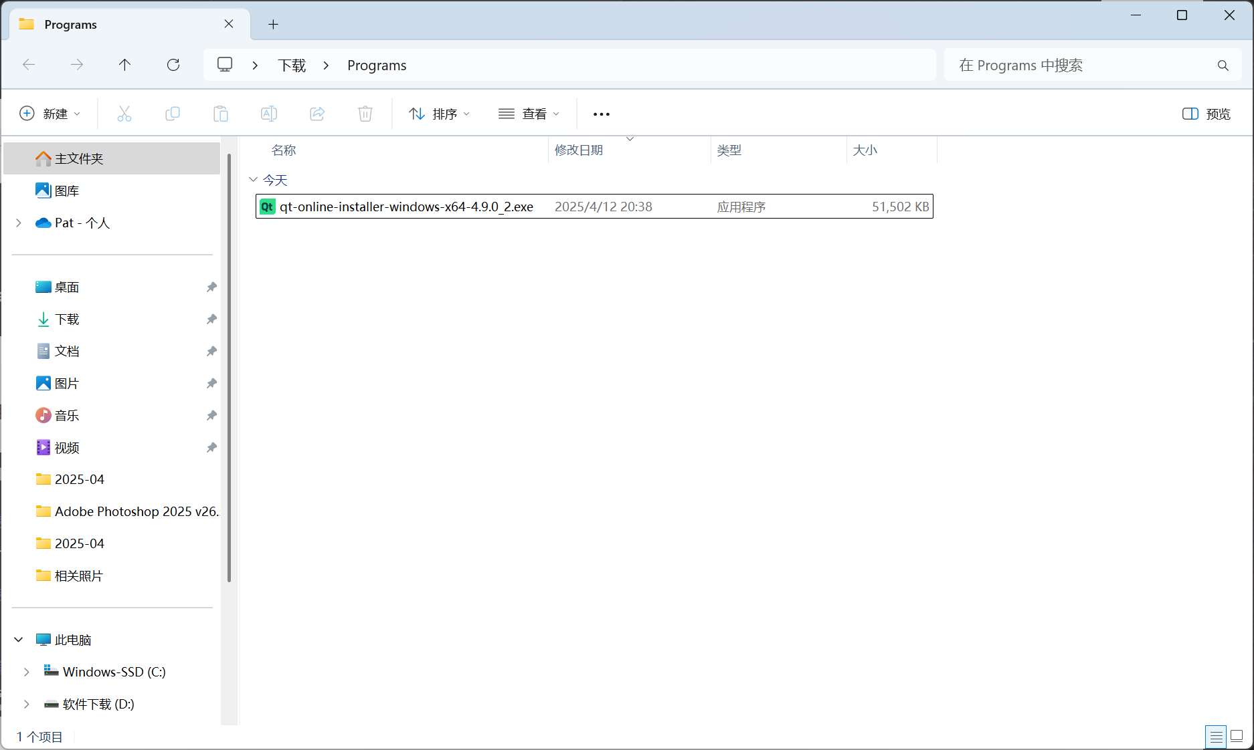Collapse the 今天 group
1254x750 pixels.
pyautogui.click(x=253, y=180)
